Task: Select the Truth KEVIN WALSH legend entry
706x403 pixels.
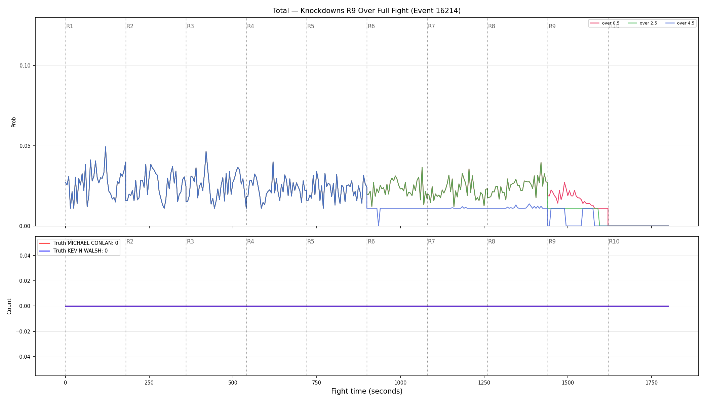Action: pos(74,251)
